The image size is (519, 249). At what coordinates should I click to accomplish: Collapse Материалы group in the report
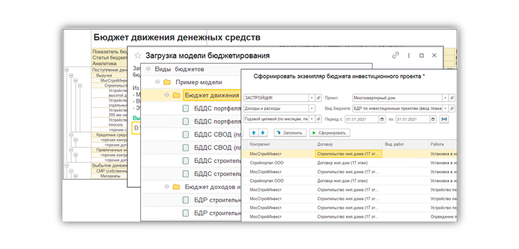76,176
